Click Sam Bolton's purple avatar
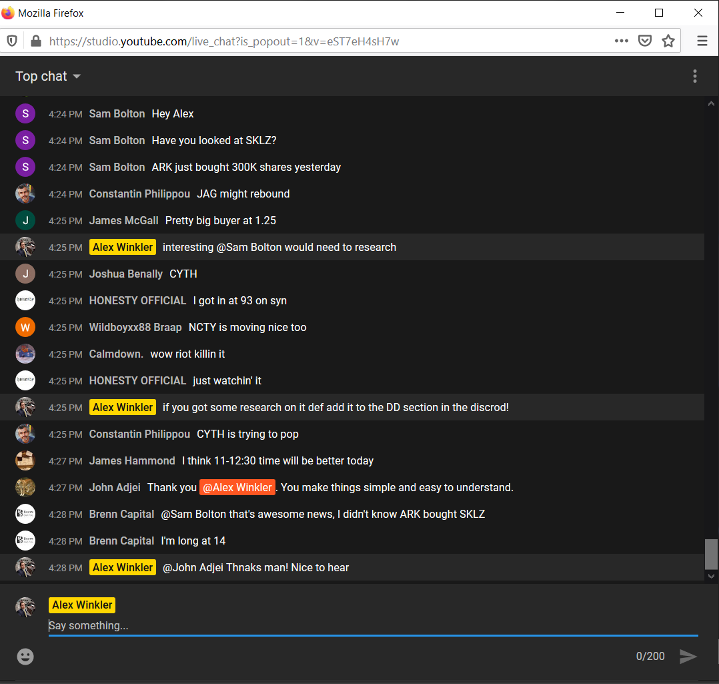The image size is (719, 684). point(25,113)
